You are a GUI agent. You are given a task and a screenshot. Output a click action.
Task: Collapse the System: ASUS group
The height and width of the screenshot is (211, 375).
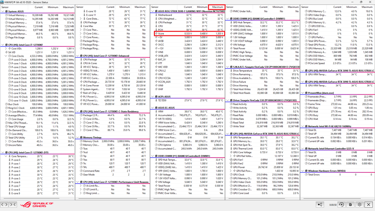pos(3,11)
